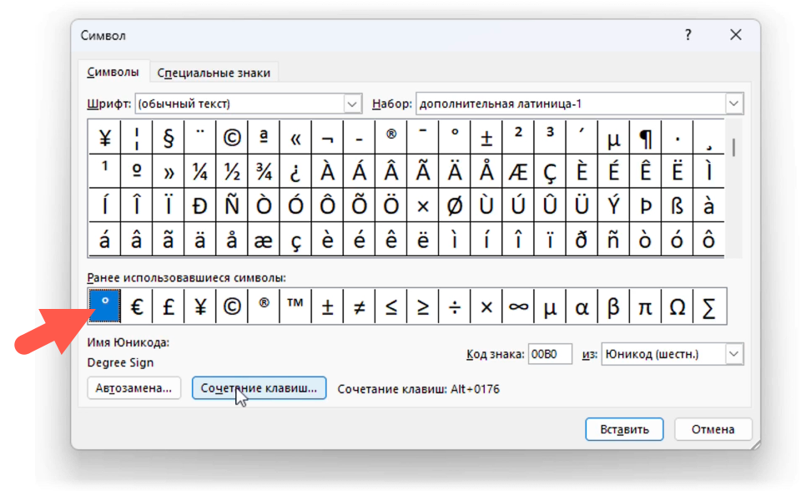Switch to the Символы tab

(113, 72)
